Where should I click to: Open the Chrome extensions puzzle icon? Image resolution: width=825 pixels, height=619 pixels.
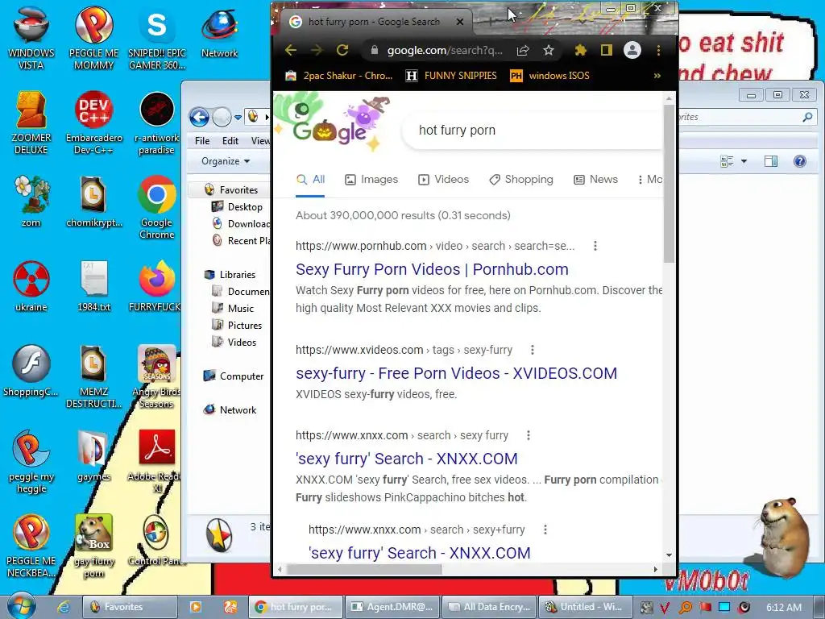tap(580, 50)
